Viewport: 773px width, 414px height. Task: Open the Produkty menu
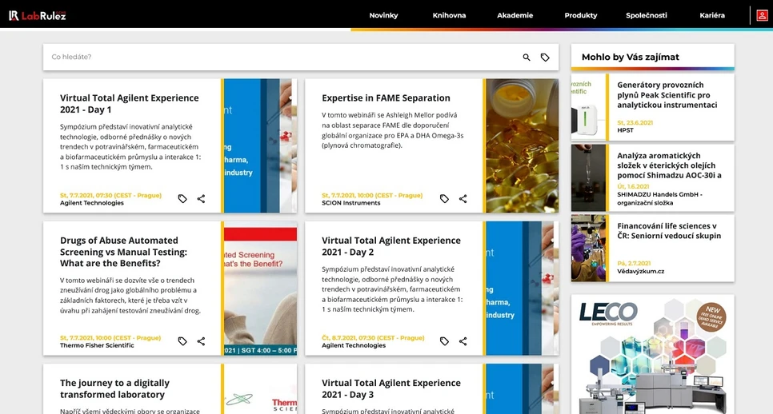coord(580,15)
